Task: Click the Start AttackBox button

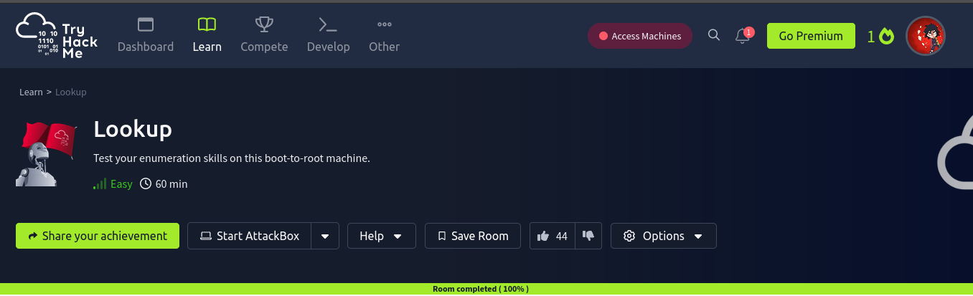Action: tap(250, 236)
